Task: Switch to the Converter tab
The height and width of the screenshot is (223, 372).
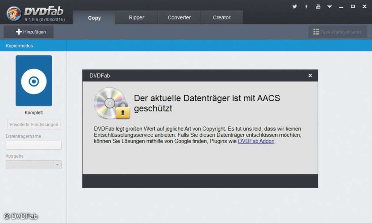Action: coord(179,18)
